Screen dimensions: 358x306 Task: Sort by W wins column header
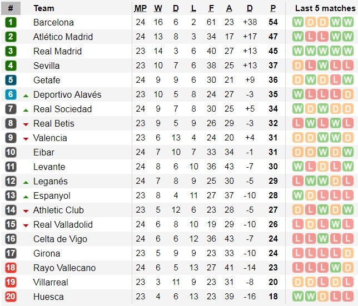click(x=158, y=8)
